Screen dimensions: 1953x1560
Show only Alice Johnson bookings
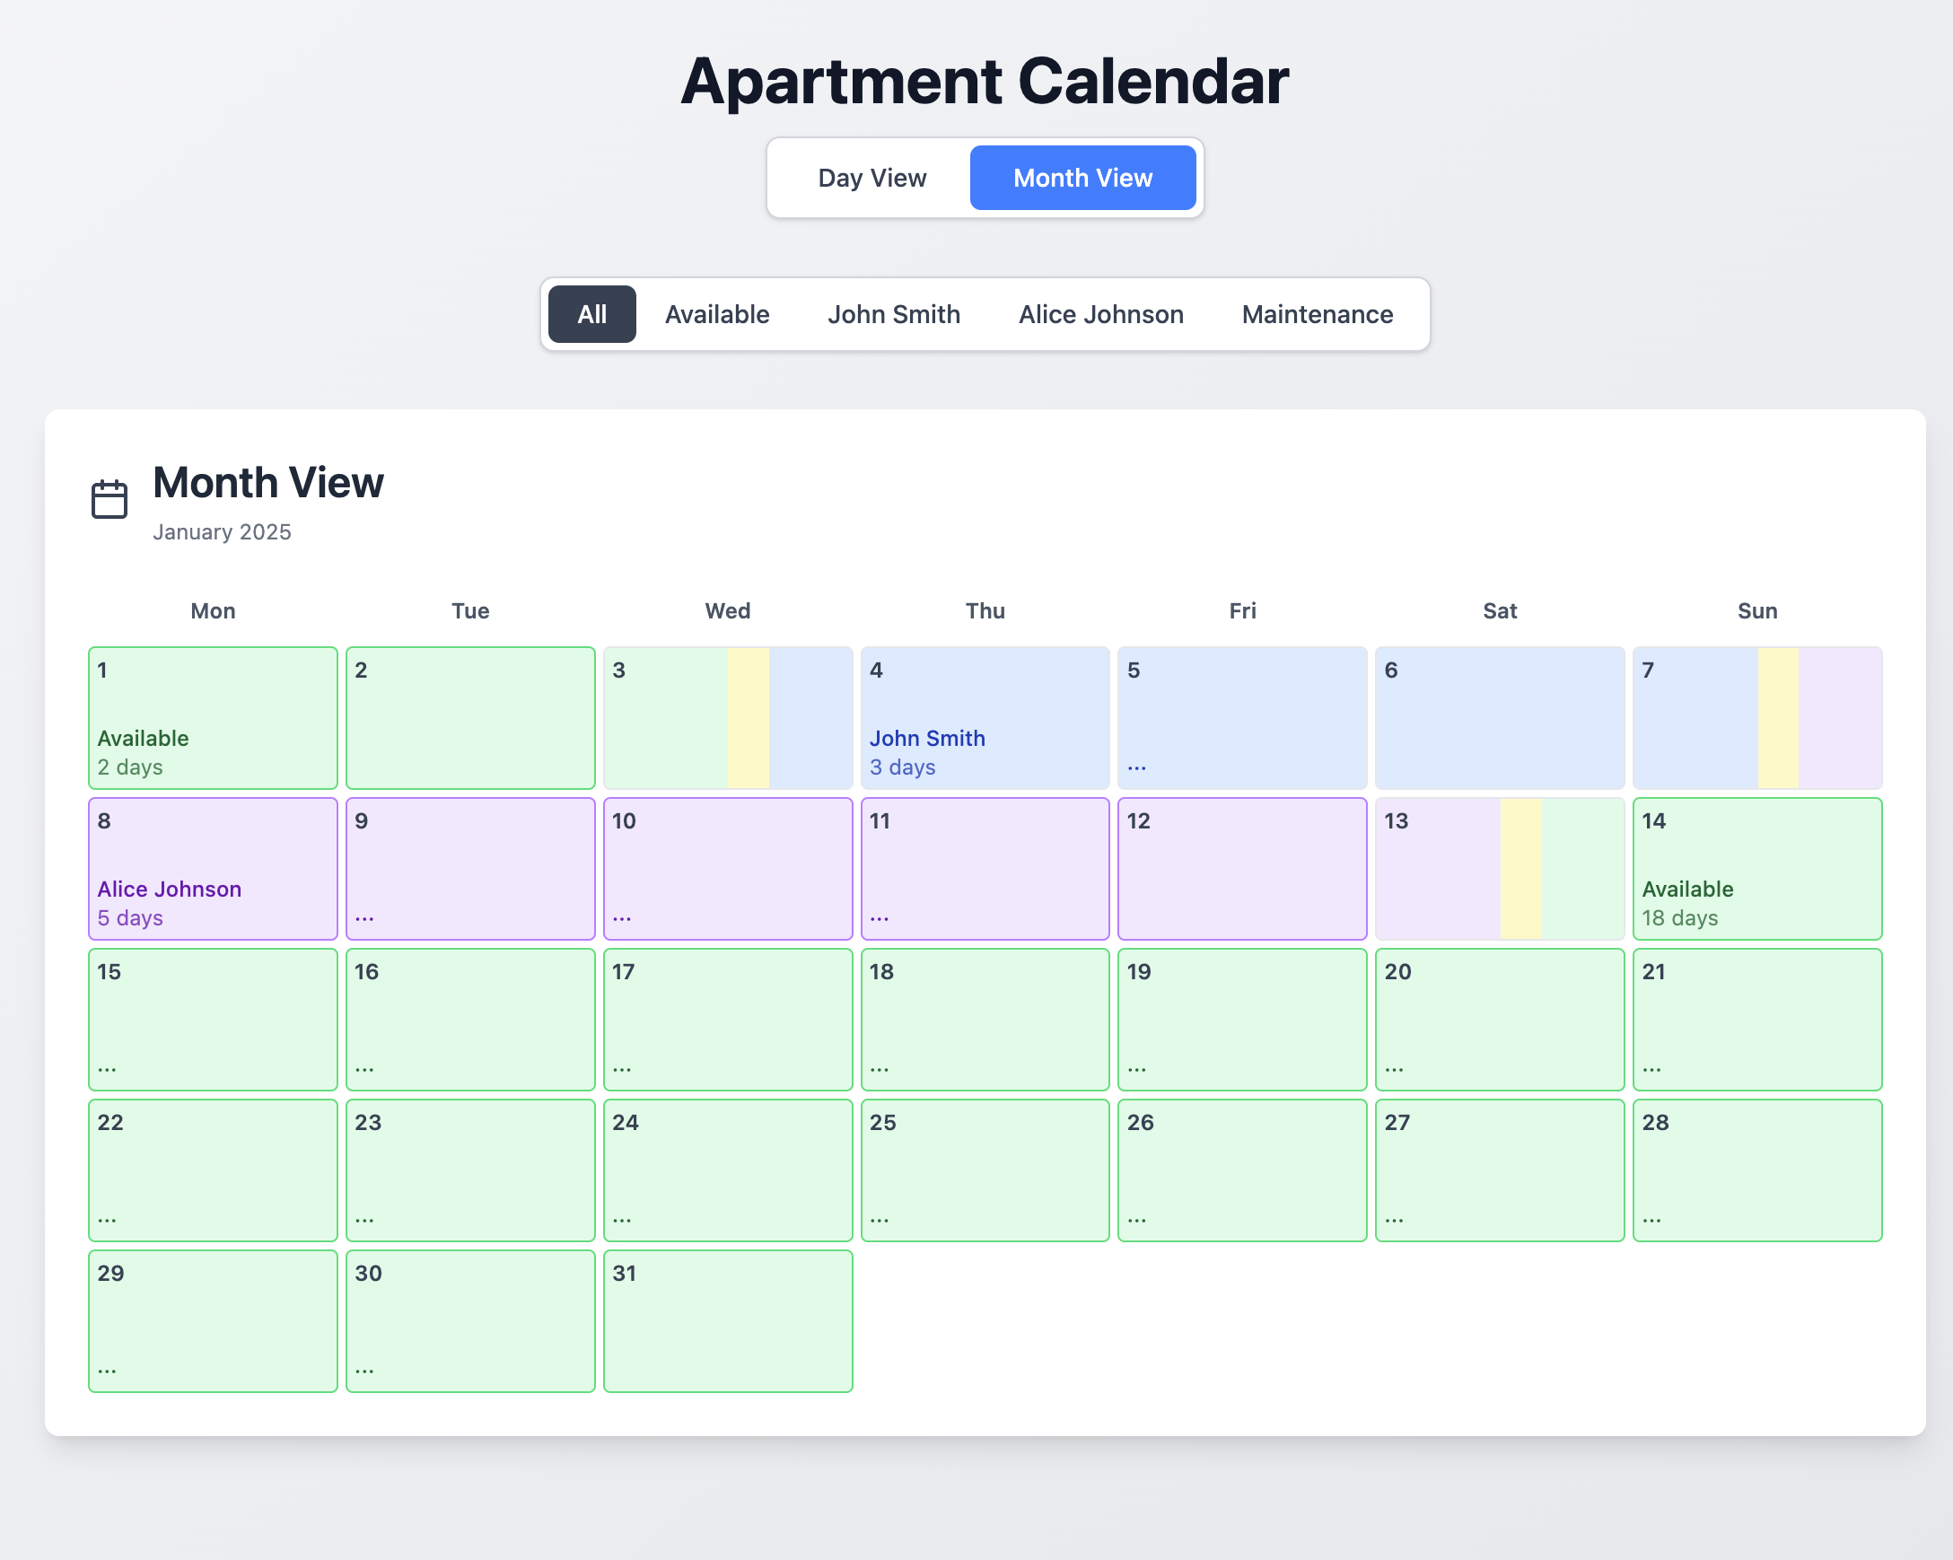pos(1099,314)
